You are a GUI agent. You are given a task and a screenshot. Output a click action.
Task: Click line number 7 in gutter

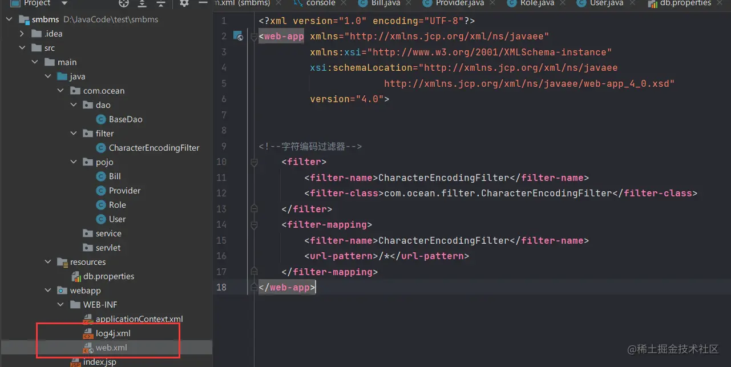224,115
